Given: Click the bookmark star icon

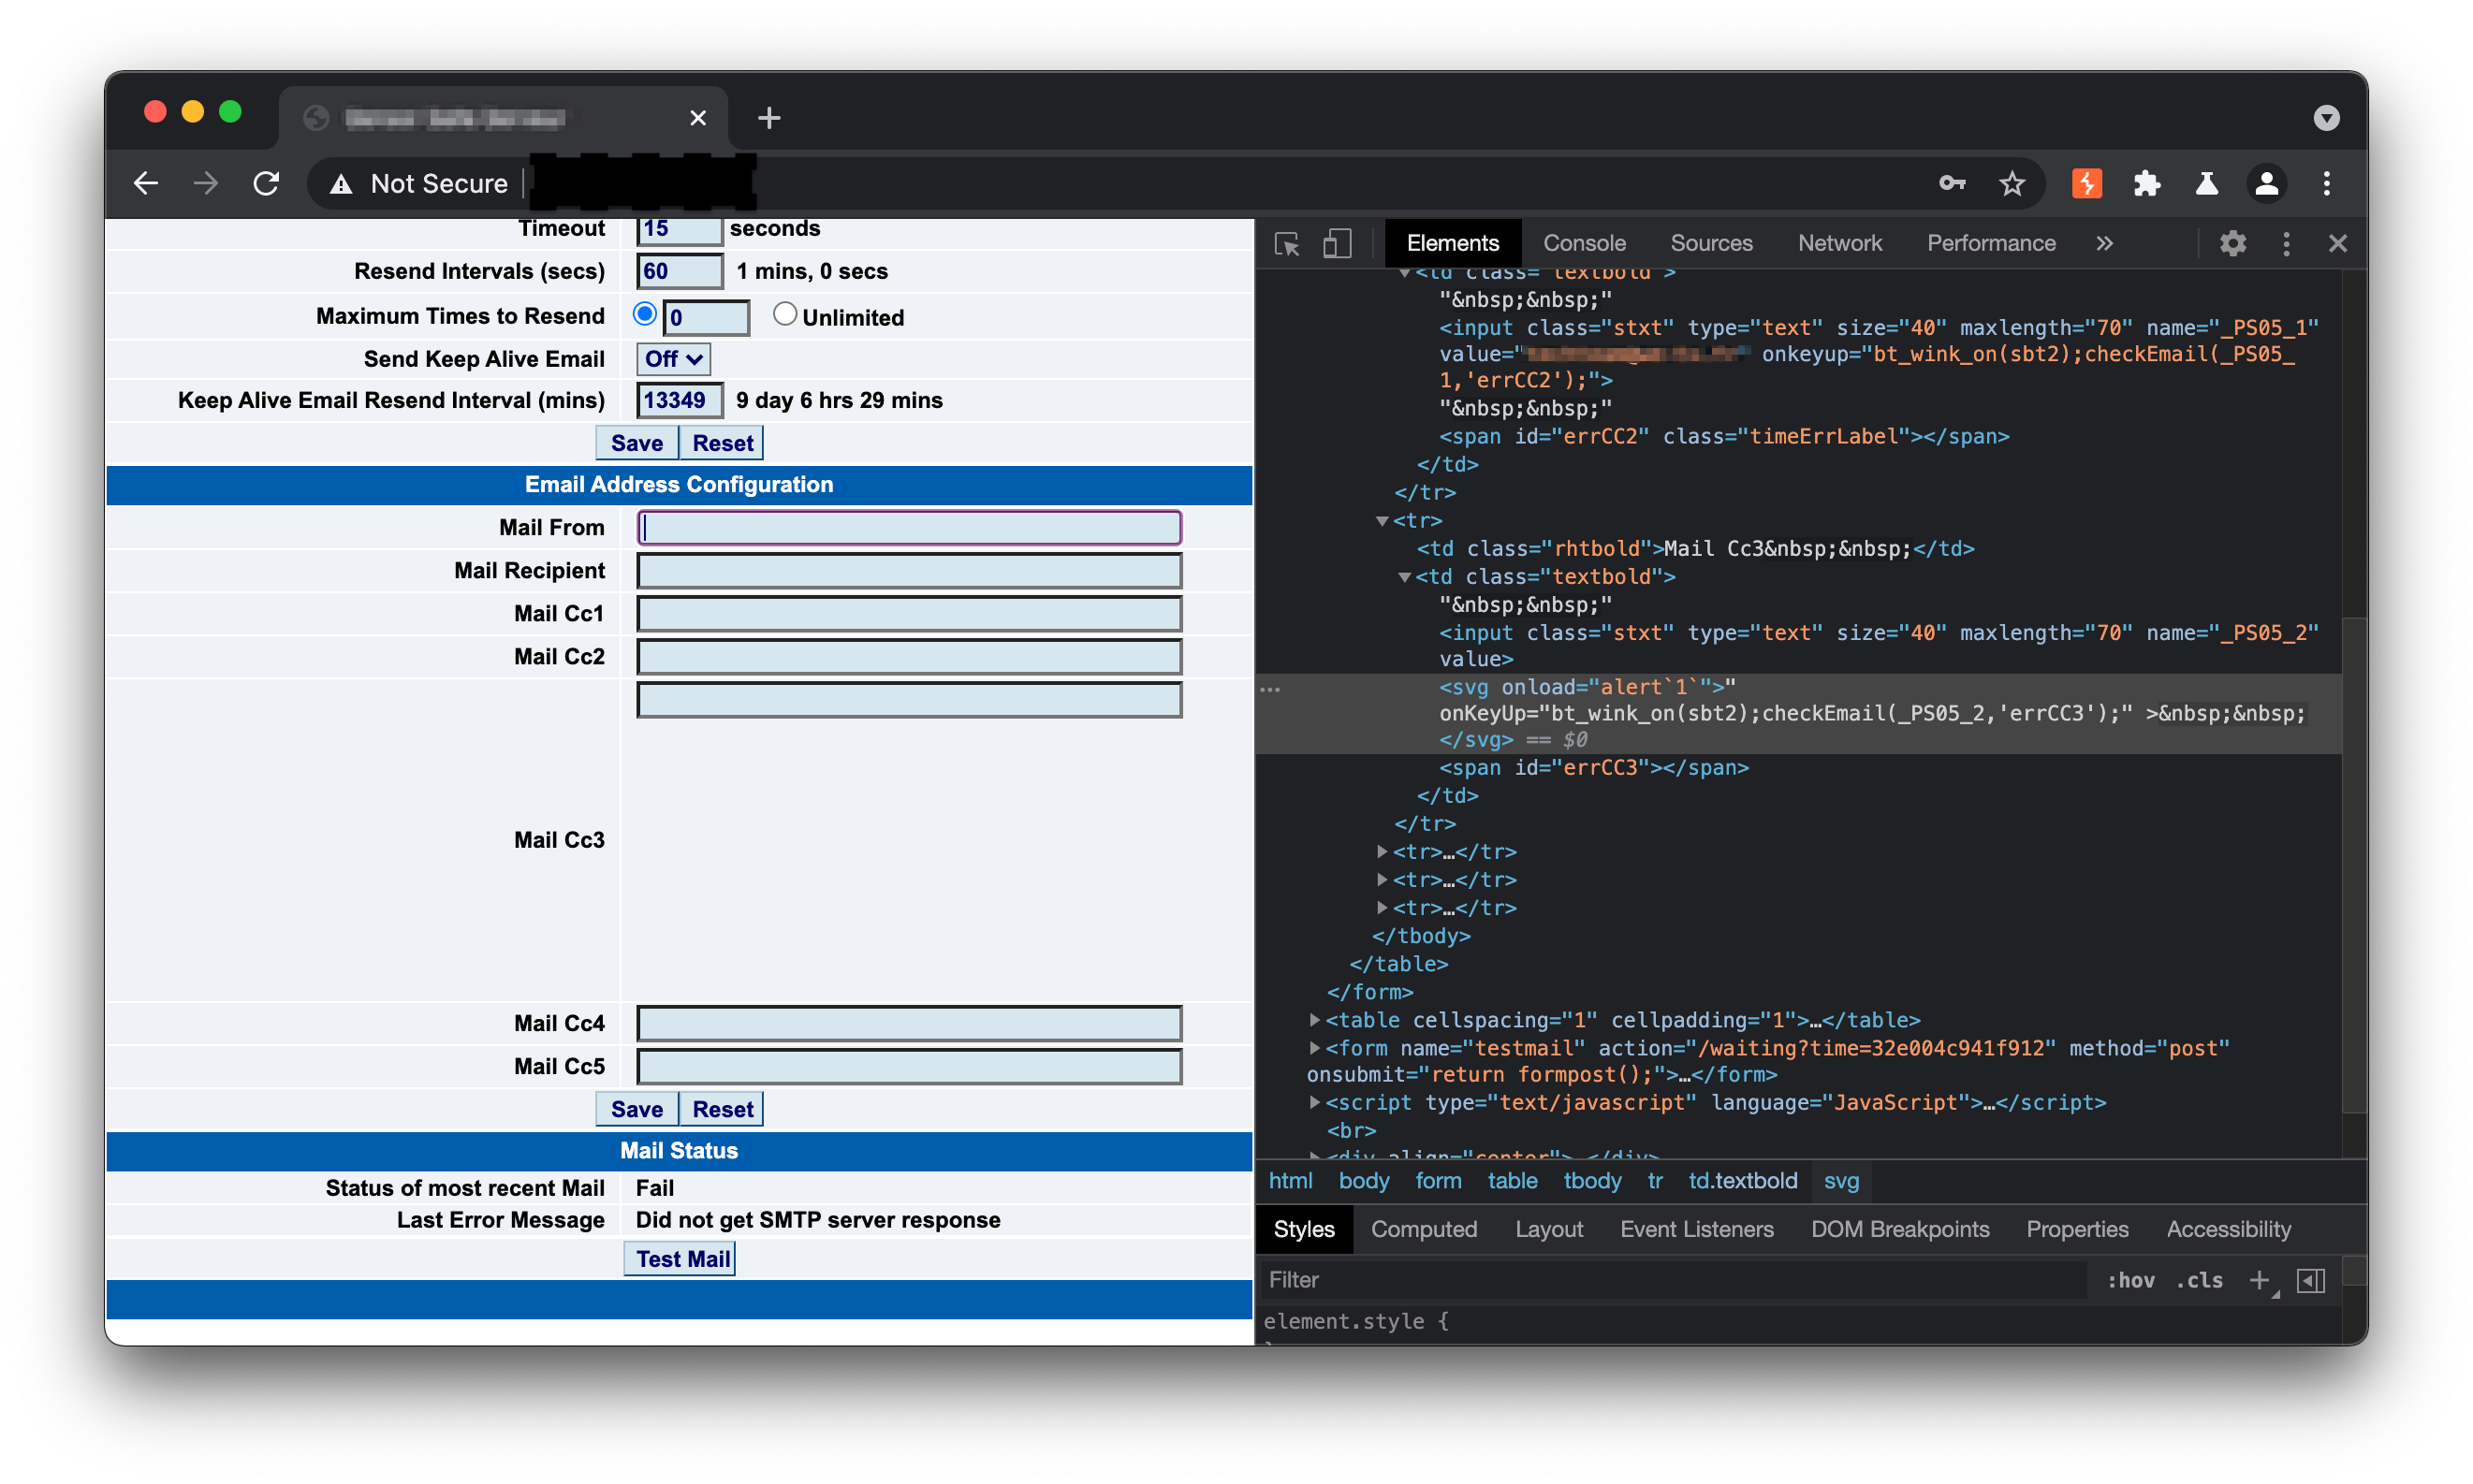Looking at the screenshot, I should (2011, 184).
